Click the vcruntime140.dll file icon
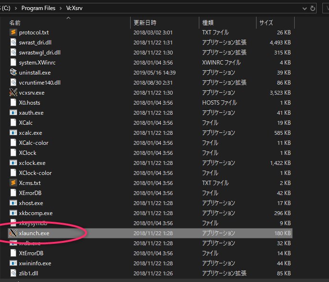The height and width of the screenshot is (282, 329). click(13, 83)
